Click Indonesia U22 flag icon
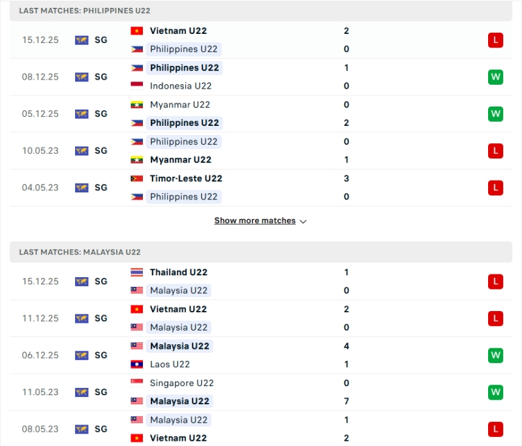 (x=137, y=85)
